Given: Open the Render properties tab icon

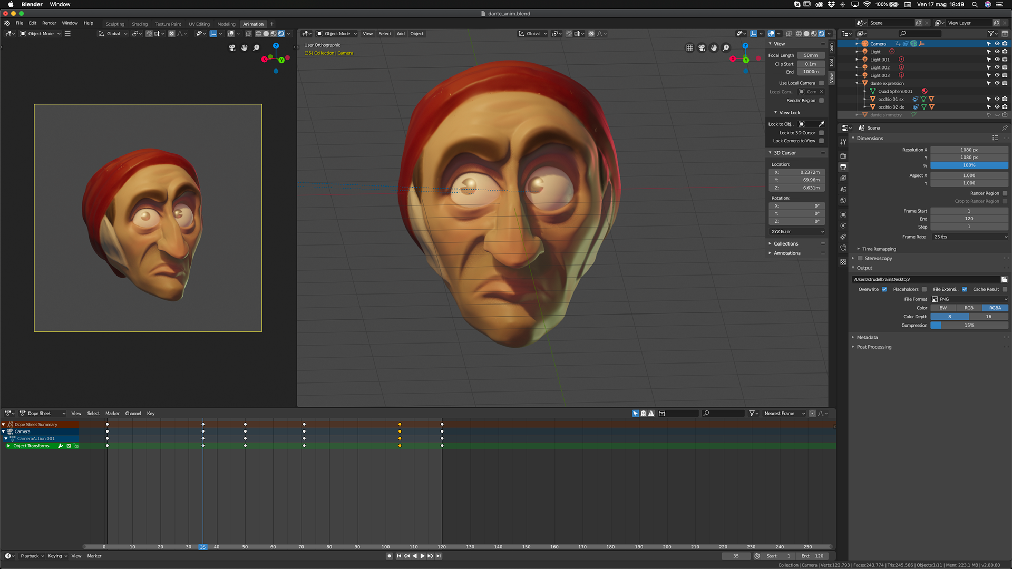Looking at the screenshot, I should coord(843,156).
